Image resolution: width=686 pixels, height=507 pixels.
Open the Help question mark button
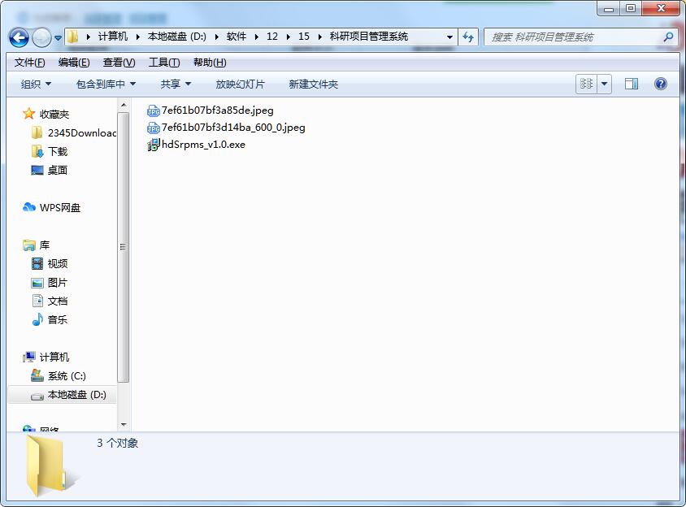point(660,84)
